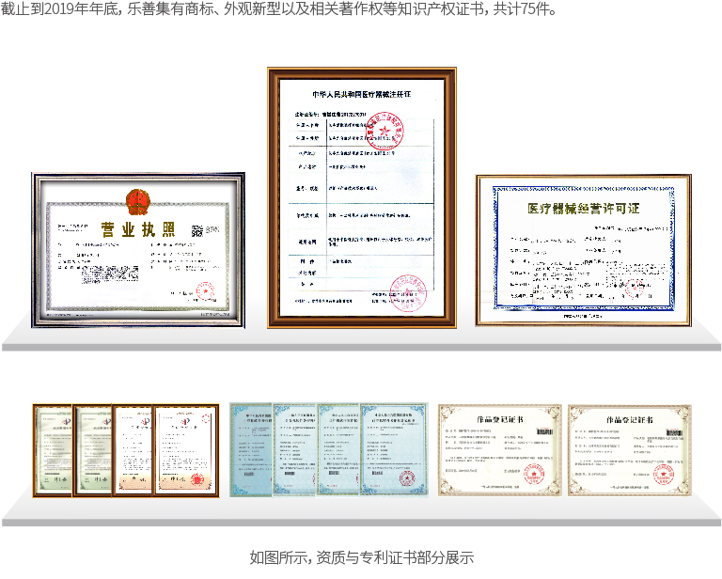Click the caption 如图所示，资质与专利证书部分展示

click(x=361, y=557)
